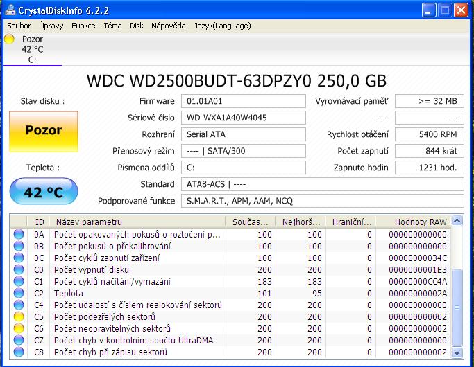The height and width of the screenshot is (367, 474).
Task: Select row Počet cyklů načítání/vymazání
Action: (x=230, y=281)
